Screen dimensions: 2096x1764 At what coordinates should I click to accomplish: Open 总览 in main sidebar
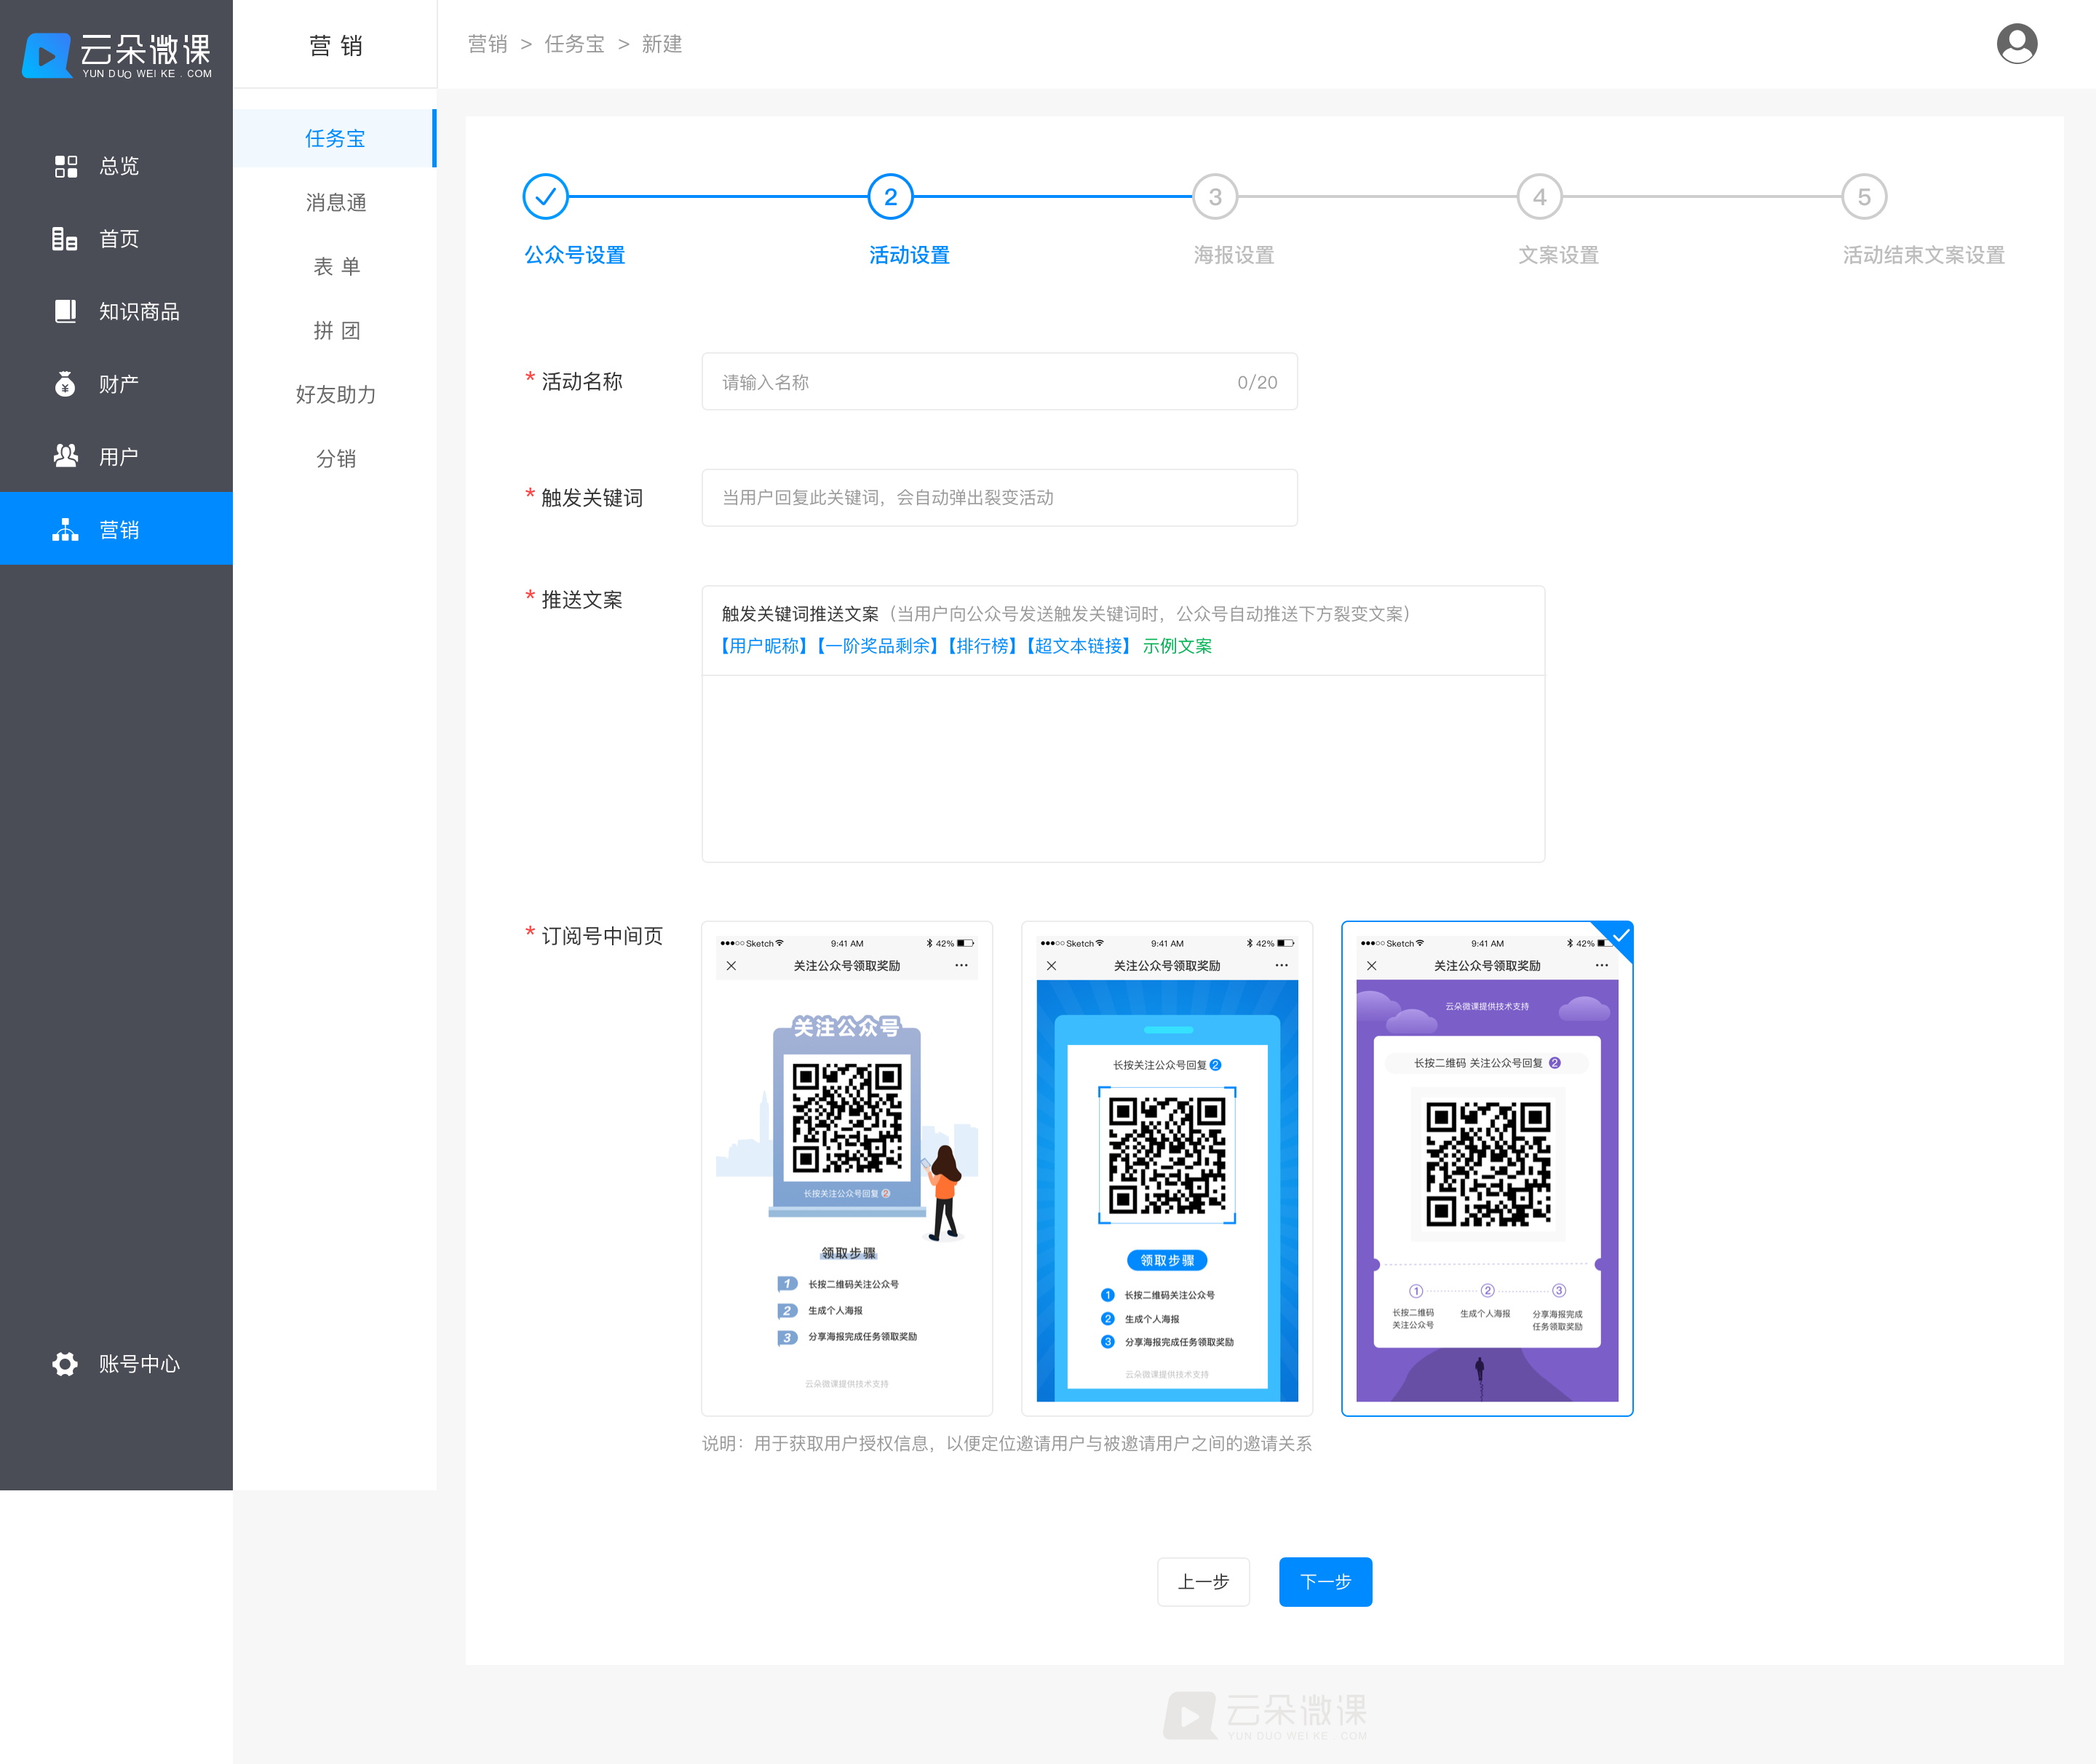[116, 166]
